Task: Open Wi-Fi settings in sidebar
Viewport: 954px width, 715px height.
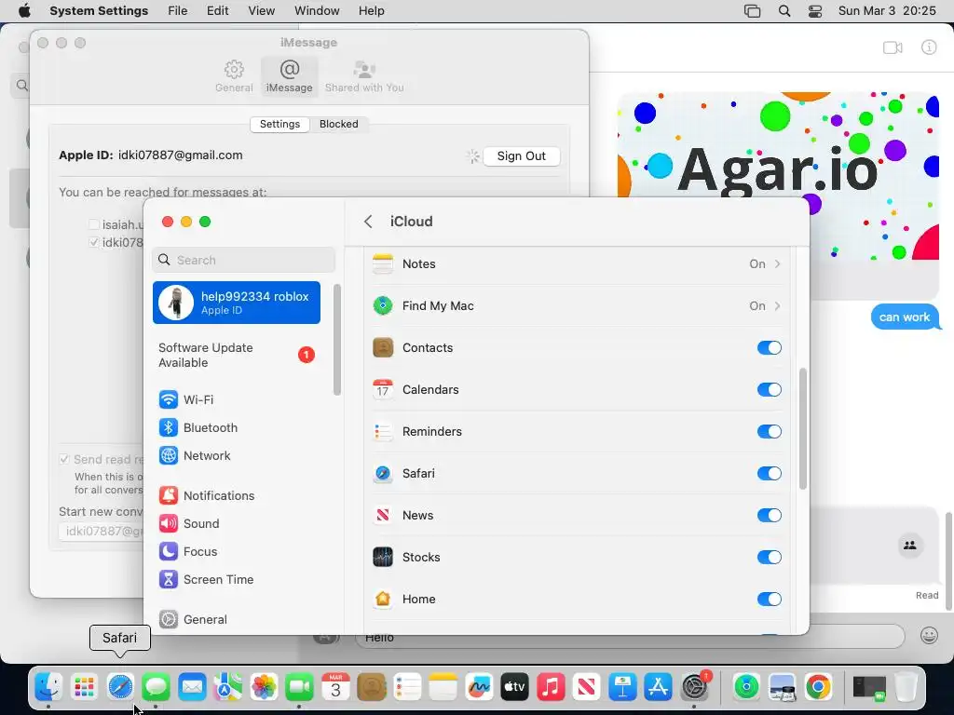Action: [x=237, y=399]
